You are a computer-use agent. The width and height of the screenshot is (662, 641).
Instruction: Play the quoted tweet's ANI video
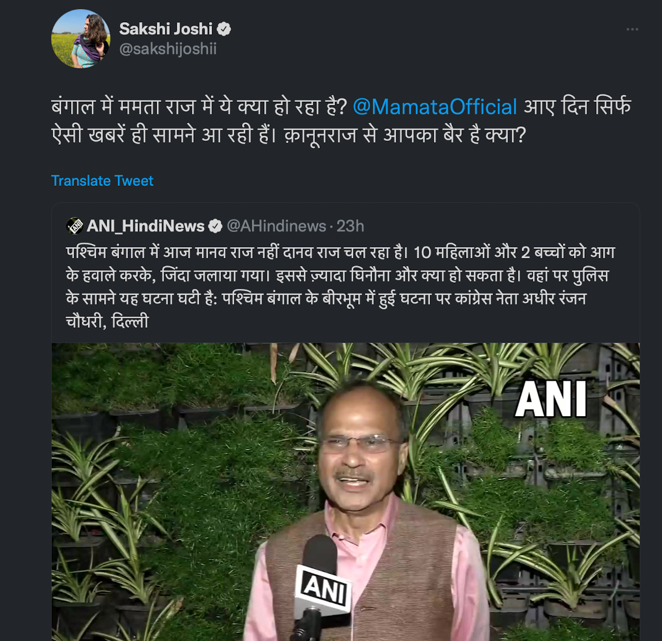click(x=346, y=492)
